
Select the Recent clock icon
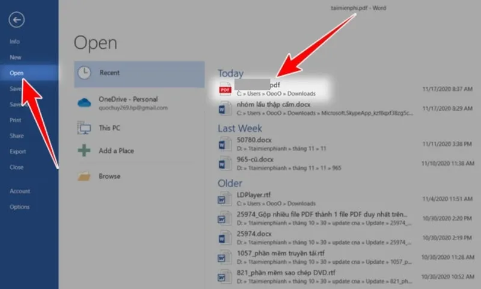tap(84, 73)
